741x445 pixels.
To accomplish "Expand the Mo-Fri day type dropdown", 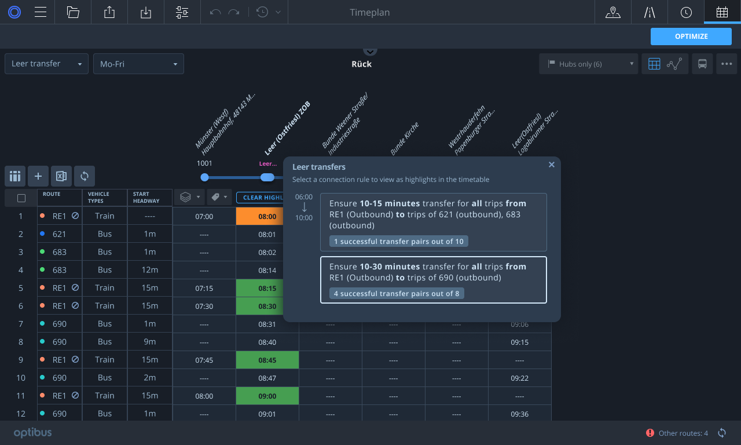I will coord(138,64).
